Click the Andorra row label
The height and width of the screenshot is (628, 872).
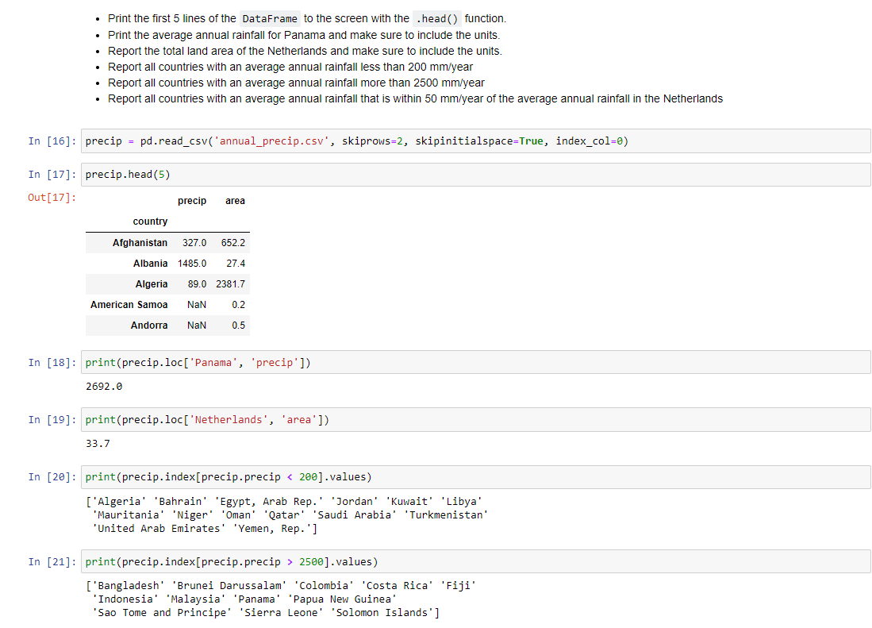(149, 326)
